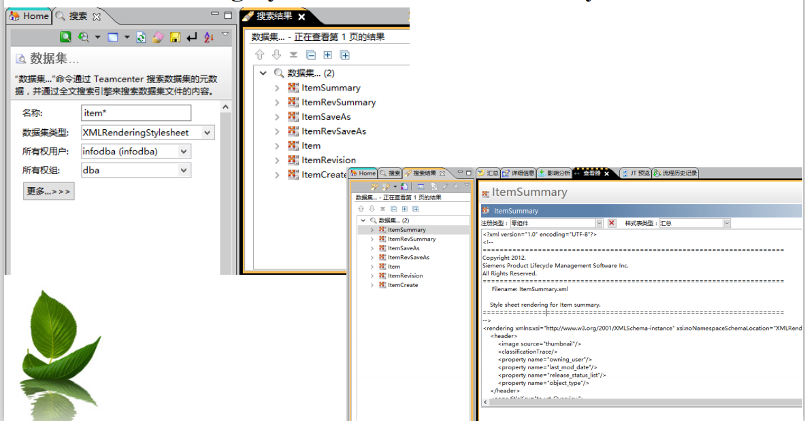Open the 所有权组 dba dropdown
The width and height of the screenshot is (805, 421).
click(184, 171)
